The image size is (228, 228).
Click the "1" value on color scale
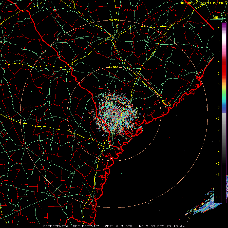pyautogui.click(x=219, y=96)
